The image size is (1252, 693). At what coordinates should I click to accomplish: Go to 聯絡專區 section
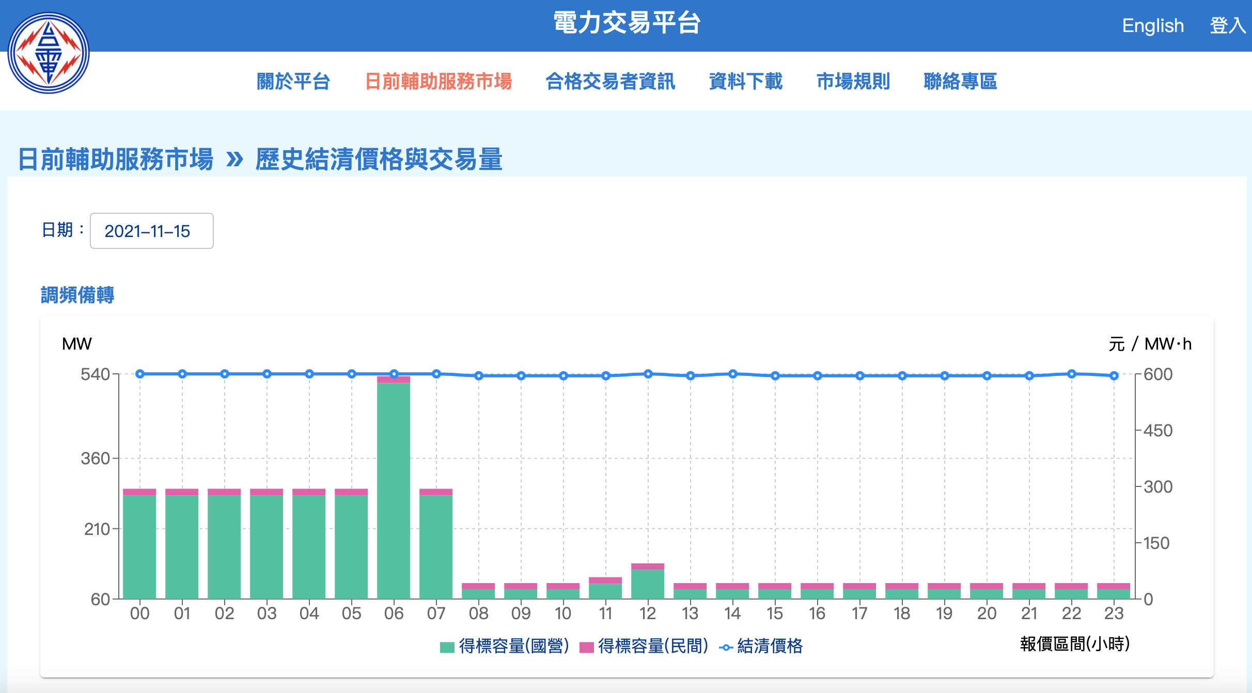coord(960,82)
